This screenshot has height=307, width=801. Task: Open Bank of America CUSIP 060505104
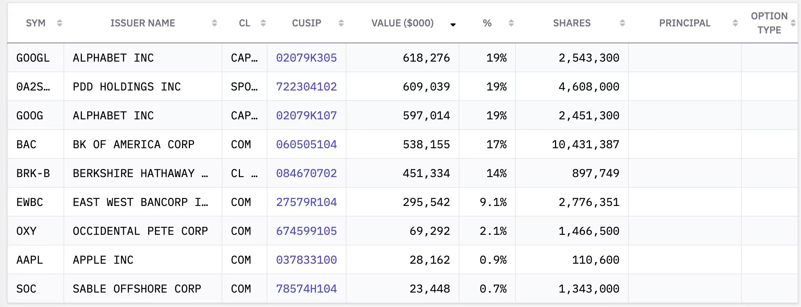click(x=306, y=144)
